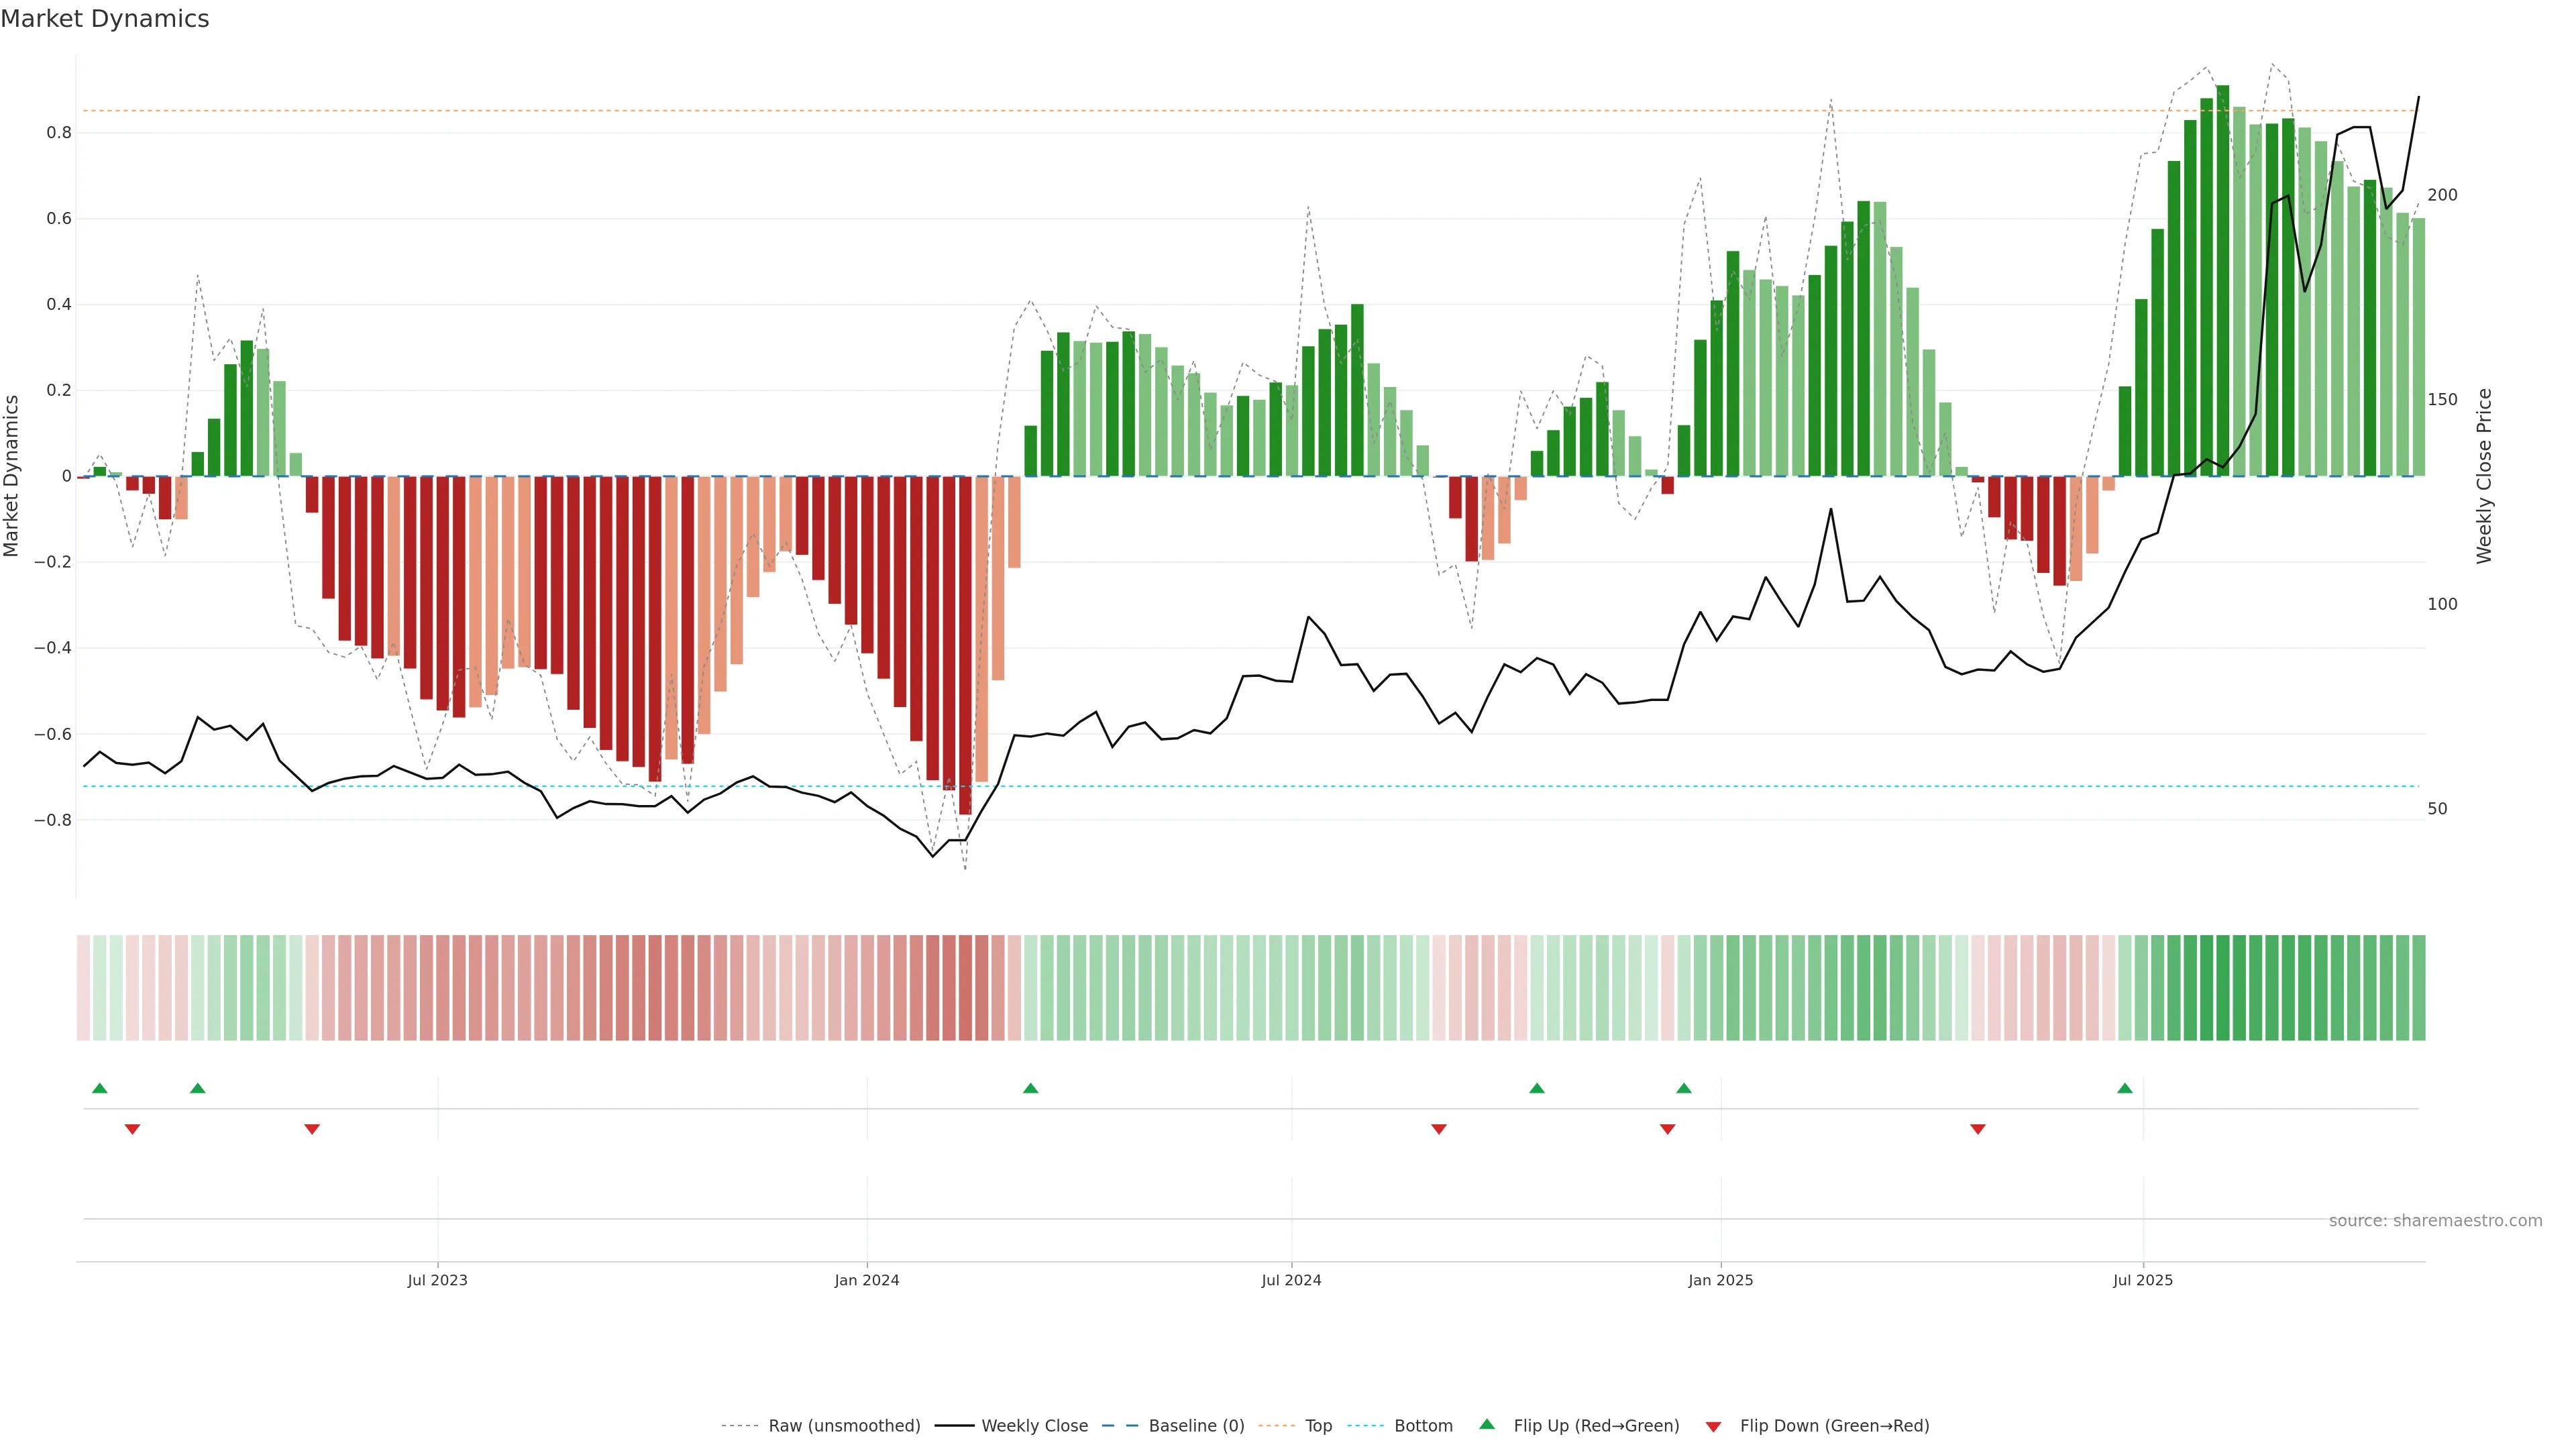Click the red flip-down marker just before Jan 2025
2576x1449 pixels.
(x=1667, y=1129)
